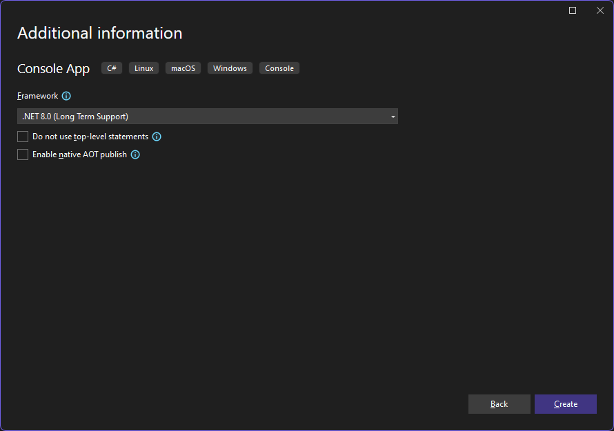Viewport: 614px width, 431px height.
Task: Click the Console App heading
Action: tap(54, 69)
